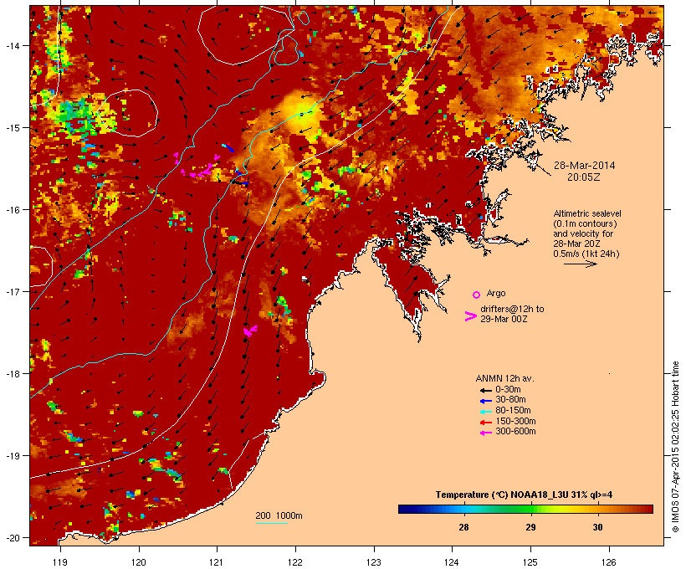Click the longitude label 124
This screenshot has width=686, height=569.
point(452,561)
